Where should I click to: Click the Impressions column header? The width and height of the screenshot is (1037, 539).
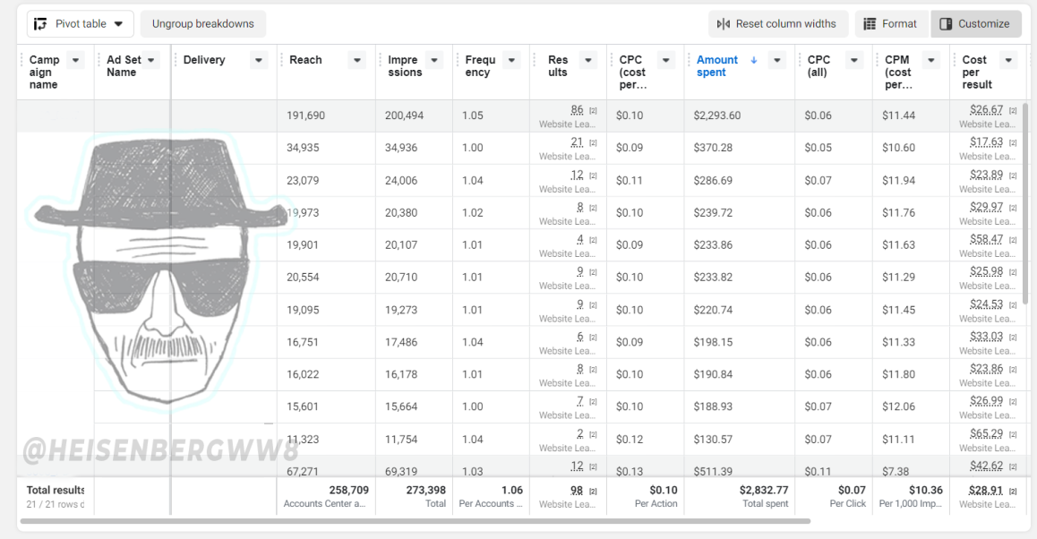click(404, 66)
